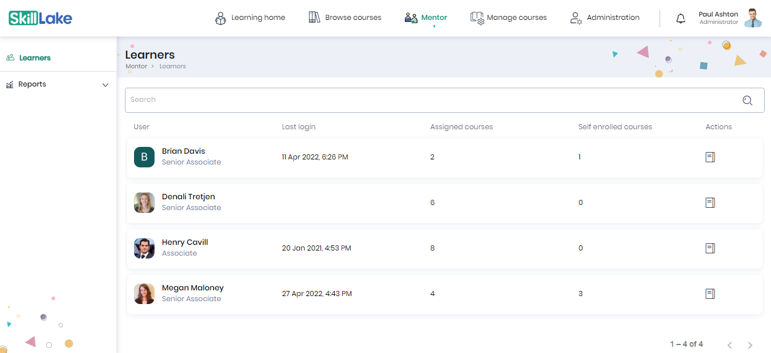771x353 pixels.
Task: Click the Last login column header
Action: (x=298, y=127)
